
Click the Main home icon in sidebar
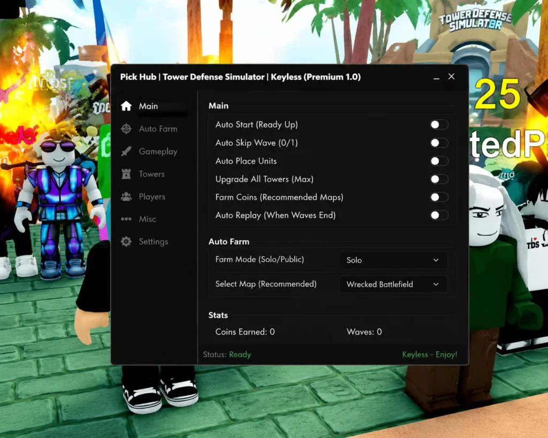coord(126,106)
